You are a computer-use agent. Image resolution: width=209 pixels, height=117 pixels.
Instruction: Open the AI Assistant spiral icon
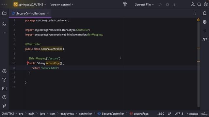click(205, 22)
